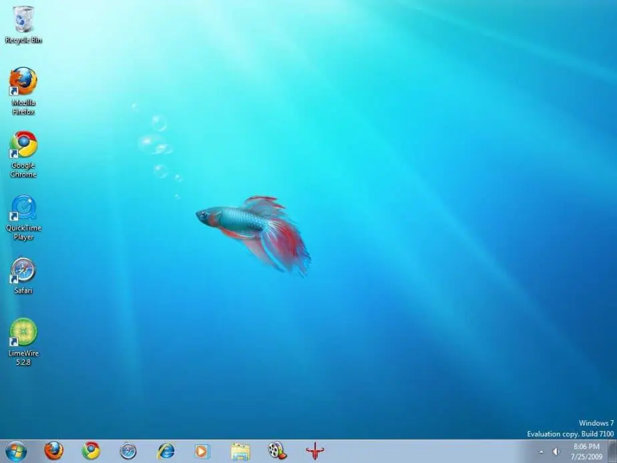Launch the red Quake icon on taskbar
The height and width of the screenshot is (463, 617).
(x=315, y=451)
